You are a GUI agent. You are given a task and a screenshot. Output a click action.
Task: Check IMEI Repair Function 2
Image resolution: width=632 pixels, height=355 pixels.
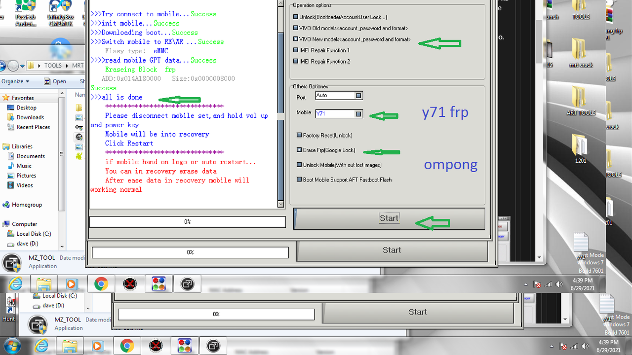pos(296,62)
